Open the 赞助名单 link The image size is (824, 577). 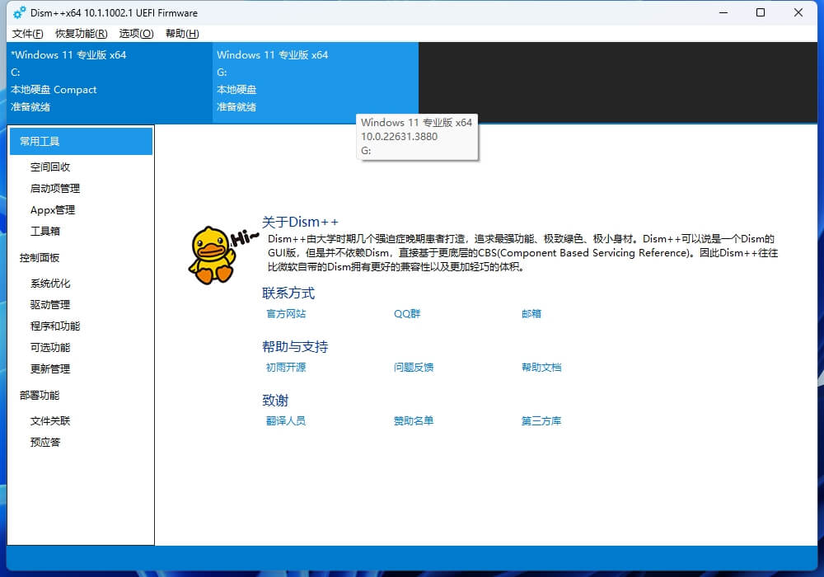pyautogui.click(x=414, y=421)
